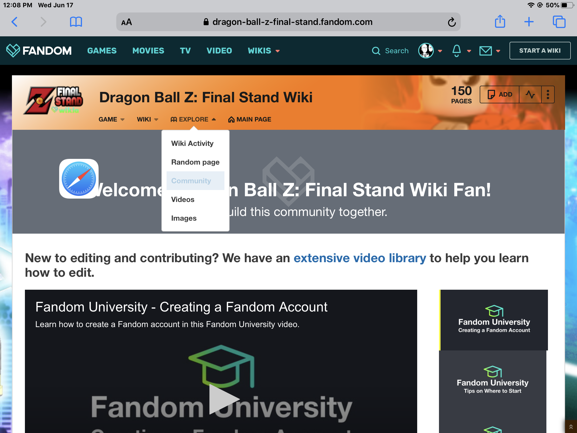Click the START A WIKI button
Screen dimensions: 577x433
pyautogui.click(x=540, y=50)
